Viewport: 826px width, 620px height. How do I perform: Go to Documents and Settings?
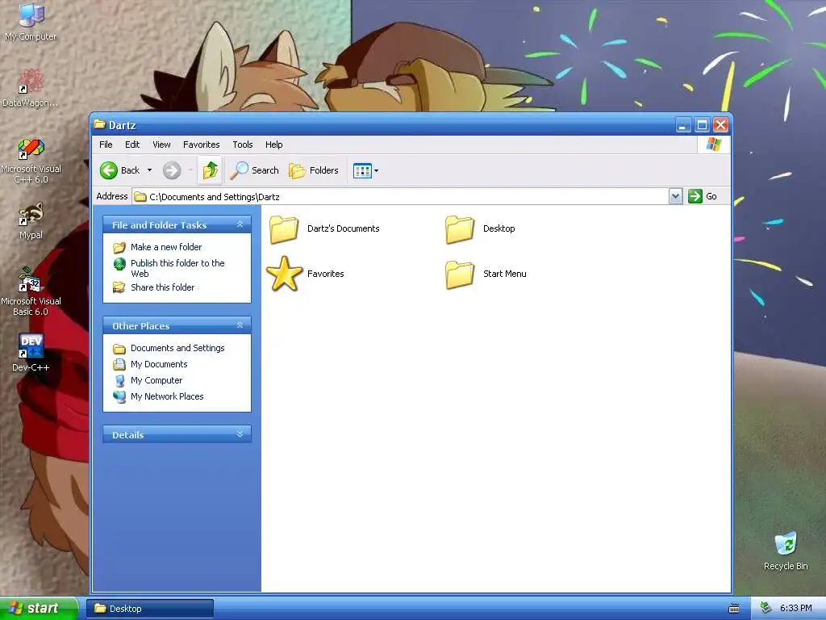(177, 348)
